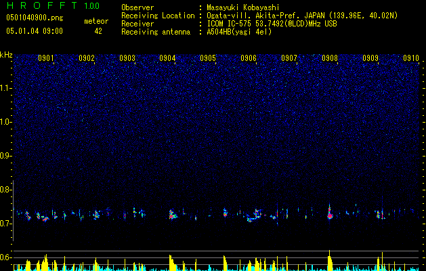Screen dimensions: 426x271
Task: Select the date stamp 05.01.04 09:00
Action: tap(35, 31)
